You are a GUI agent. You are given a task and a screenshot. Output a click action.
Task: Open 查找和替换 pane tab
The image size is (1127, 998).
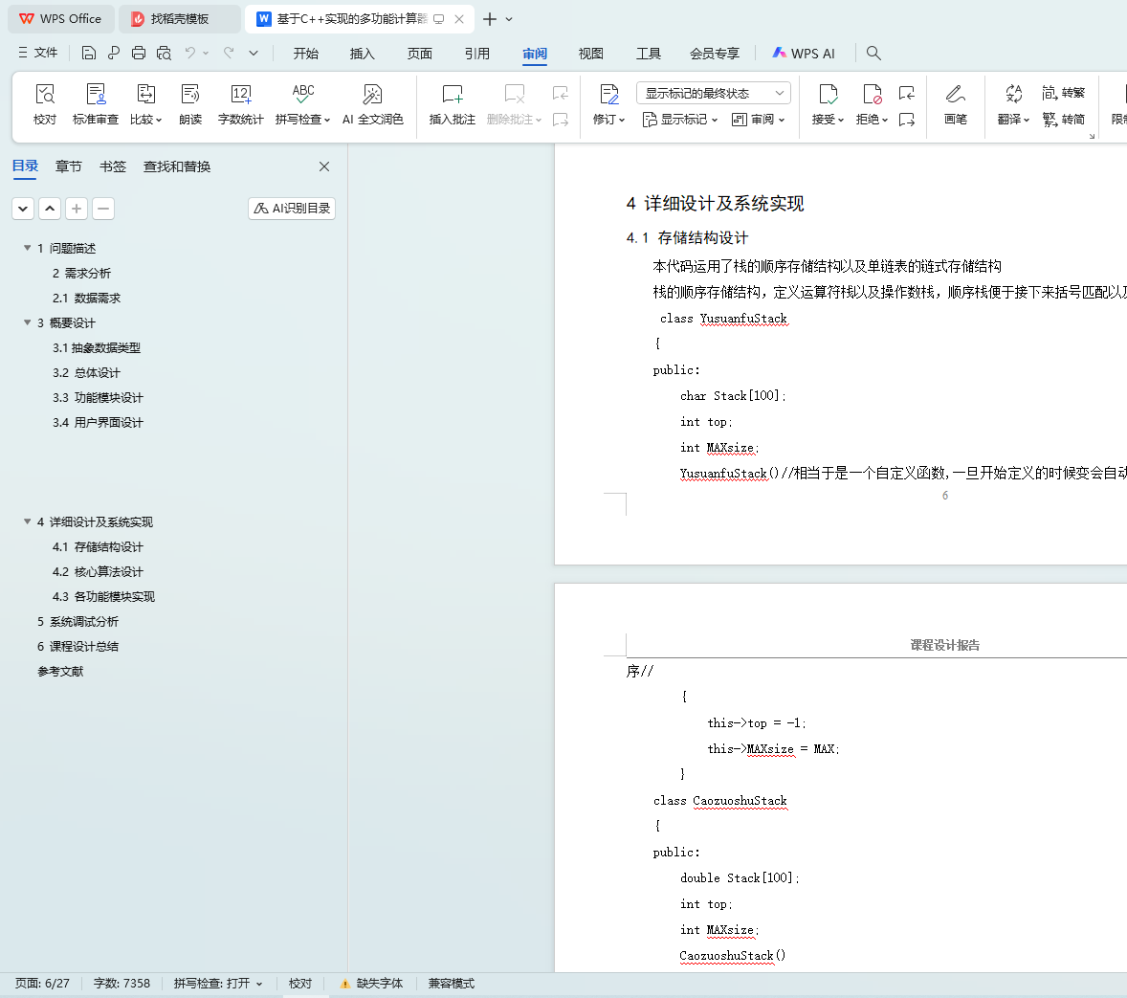(177, 166)
